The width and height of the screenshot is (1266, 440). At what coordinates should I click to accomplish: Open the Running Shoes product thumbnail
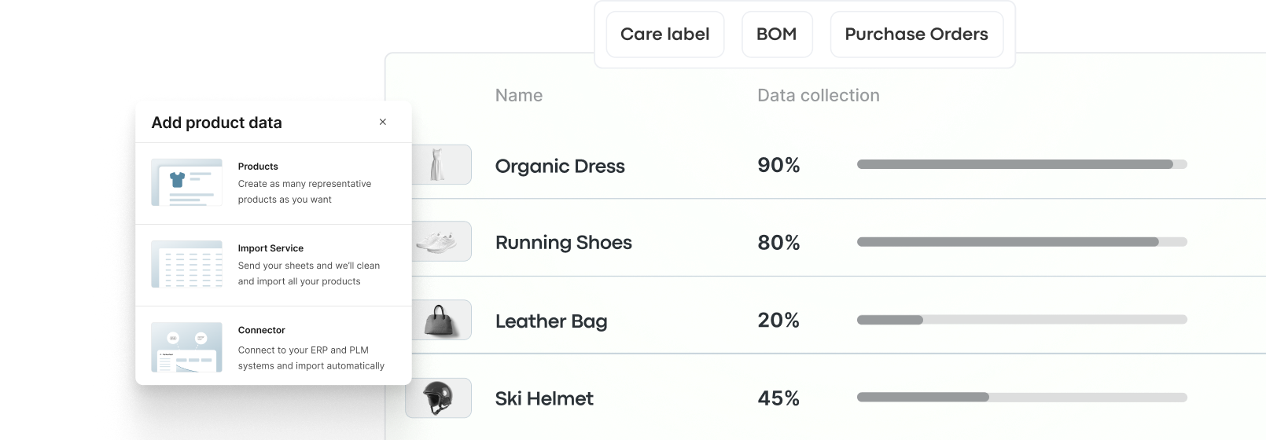pos(439,241)
